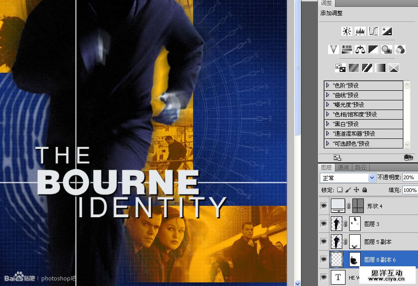Create a Curves adjustment layer
This screenshot has width=418, height=286.
373,31
